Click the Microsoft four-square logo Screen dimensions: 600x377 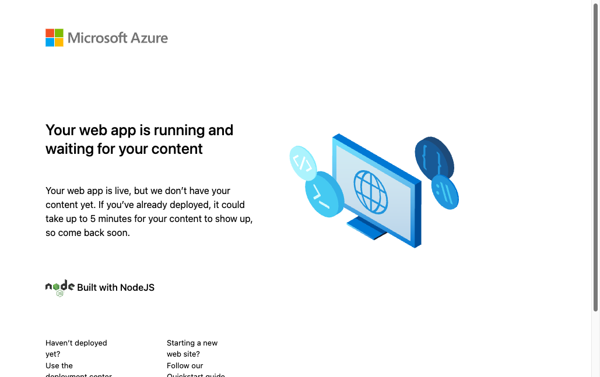pyautogui.click(x=54, y=37)
